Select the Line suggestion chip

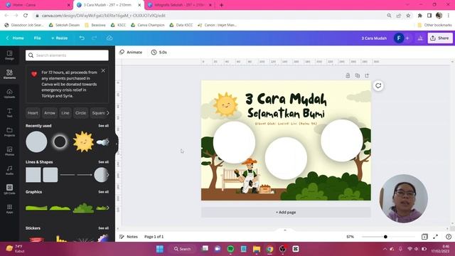click(65, 113)
